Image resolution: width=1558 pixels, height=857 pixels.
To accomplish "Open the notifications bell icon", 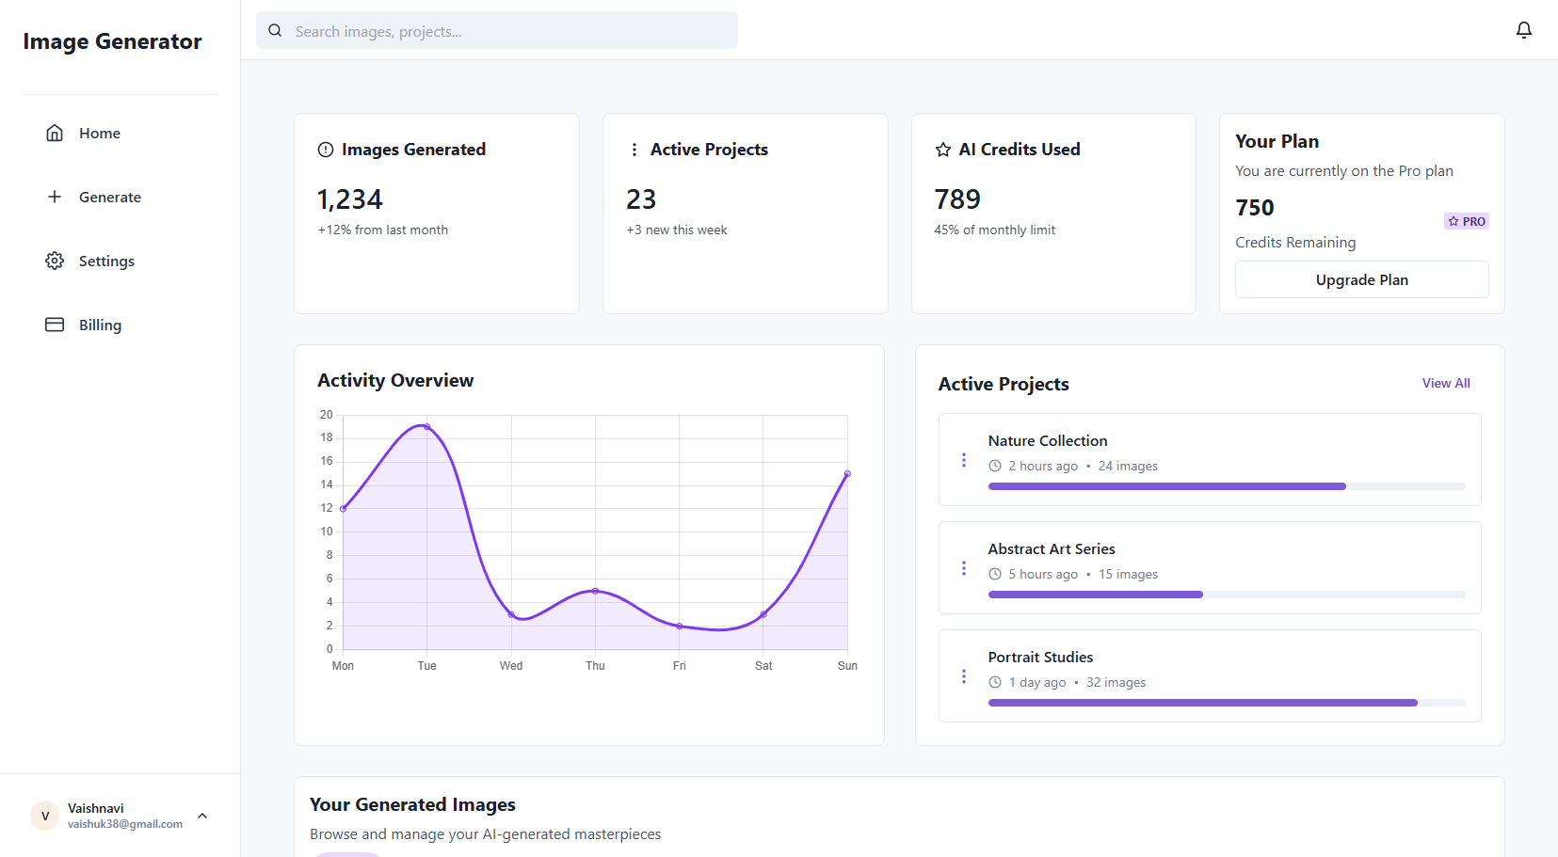I will tap(1523, 30).
